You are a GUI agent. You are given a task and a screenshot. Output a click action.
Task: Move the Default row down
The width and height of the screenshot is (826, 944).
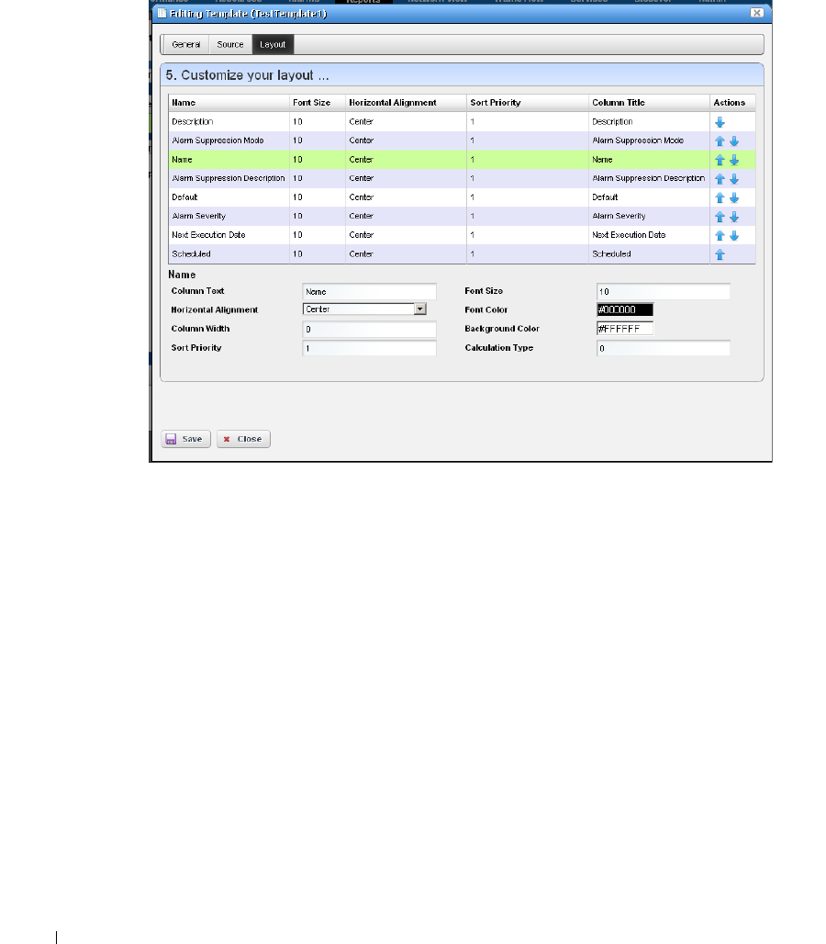click(x=734, y=197)
